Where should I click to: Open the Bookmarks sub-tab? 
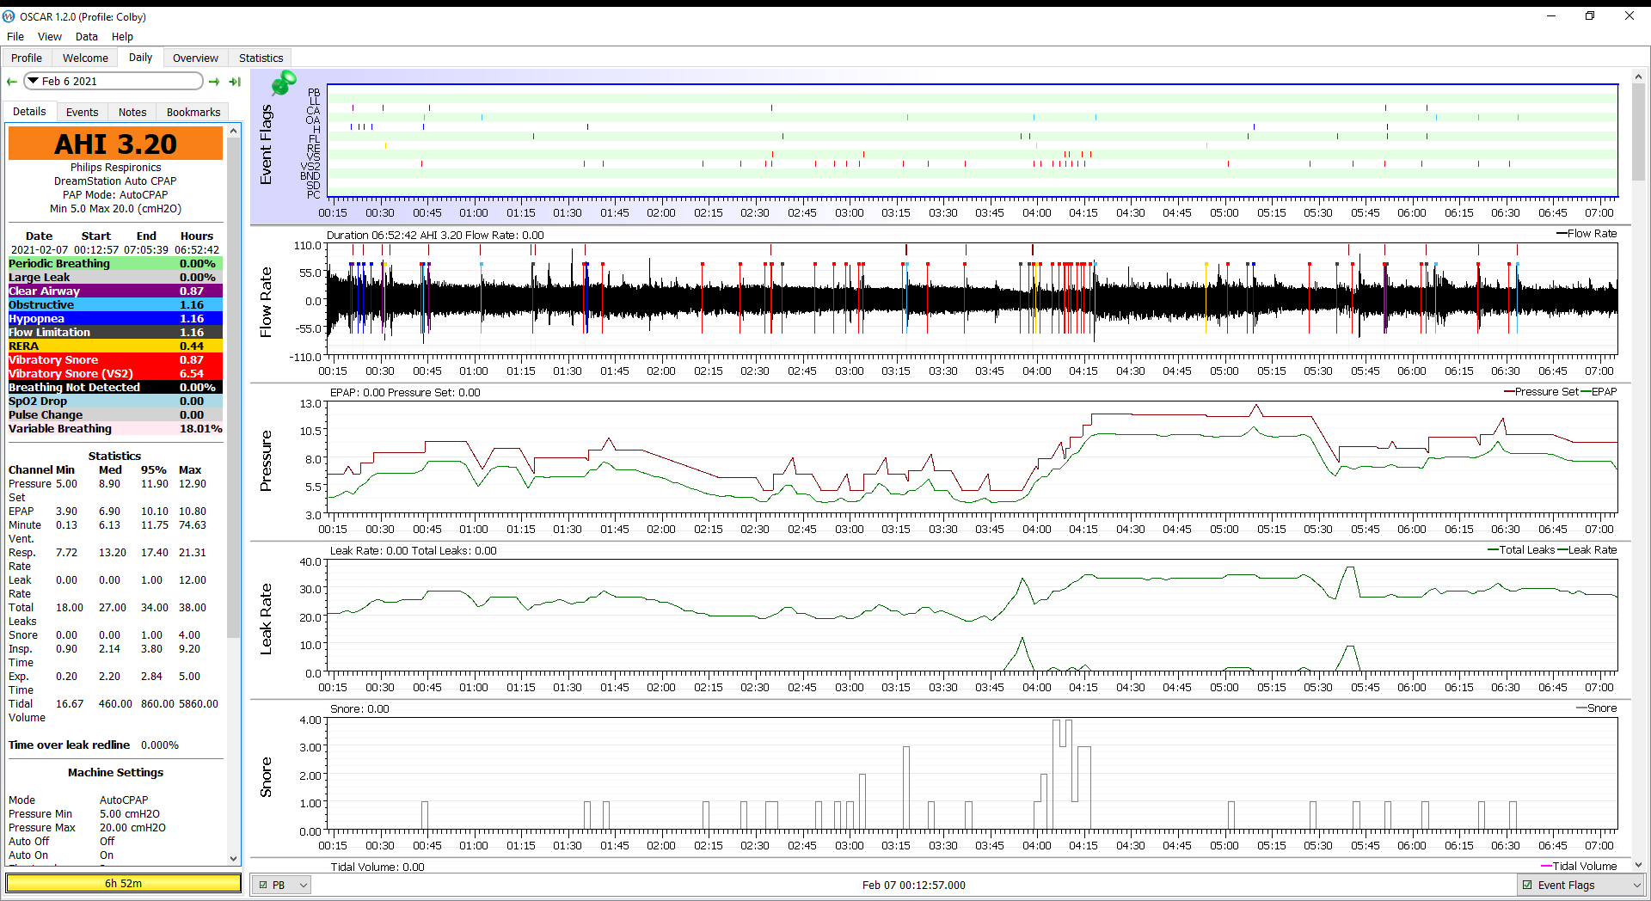[x=193, y=112]
